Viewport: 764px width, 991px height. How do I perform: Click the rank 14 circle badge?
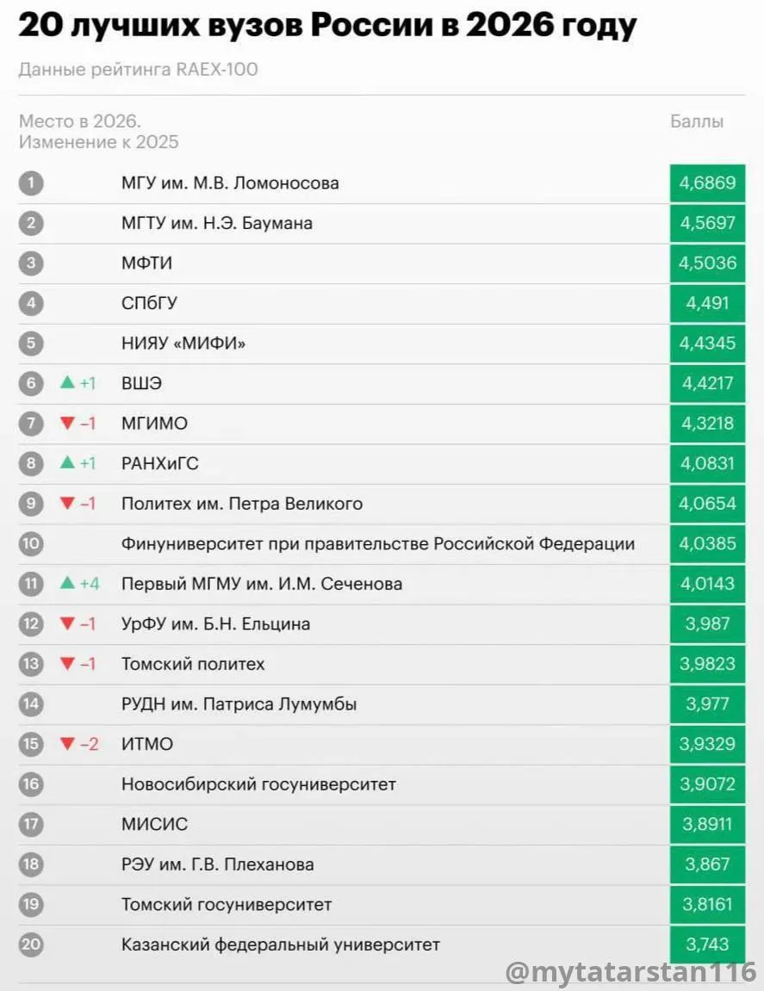click(31, 703)
